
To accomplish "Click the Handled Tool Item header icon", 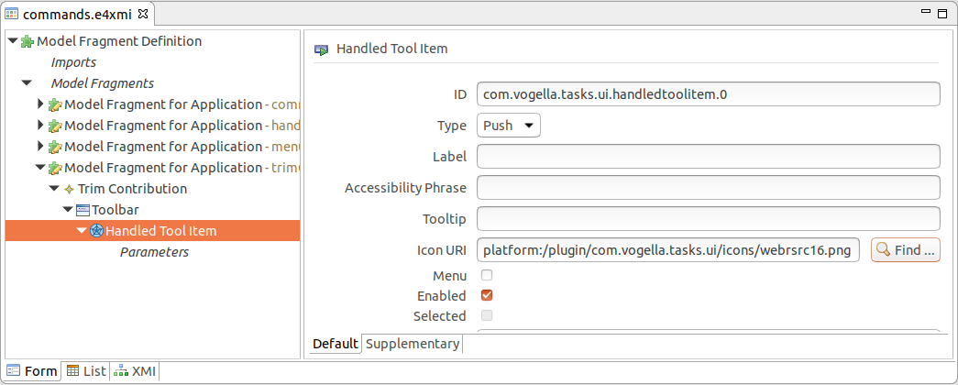I will click(x=322, y=49).
